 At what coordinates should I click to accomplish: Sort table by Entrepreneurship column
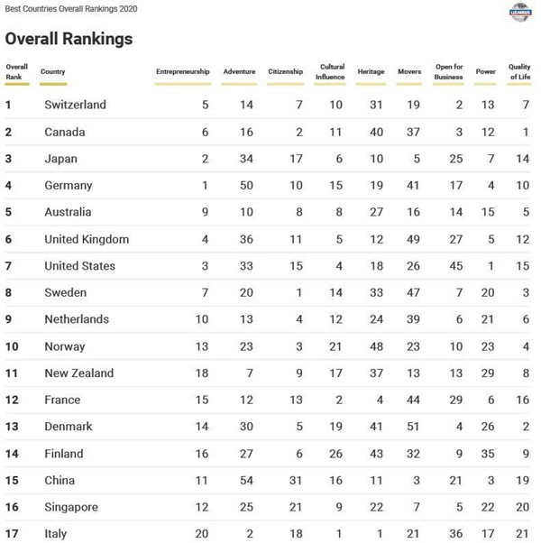tap(182, 71)
